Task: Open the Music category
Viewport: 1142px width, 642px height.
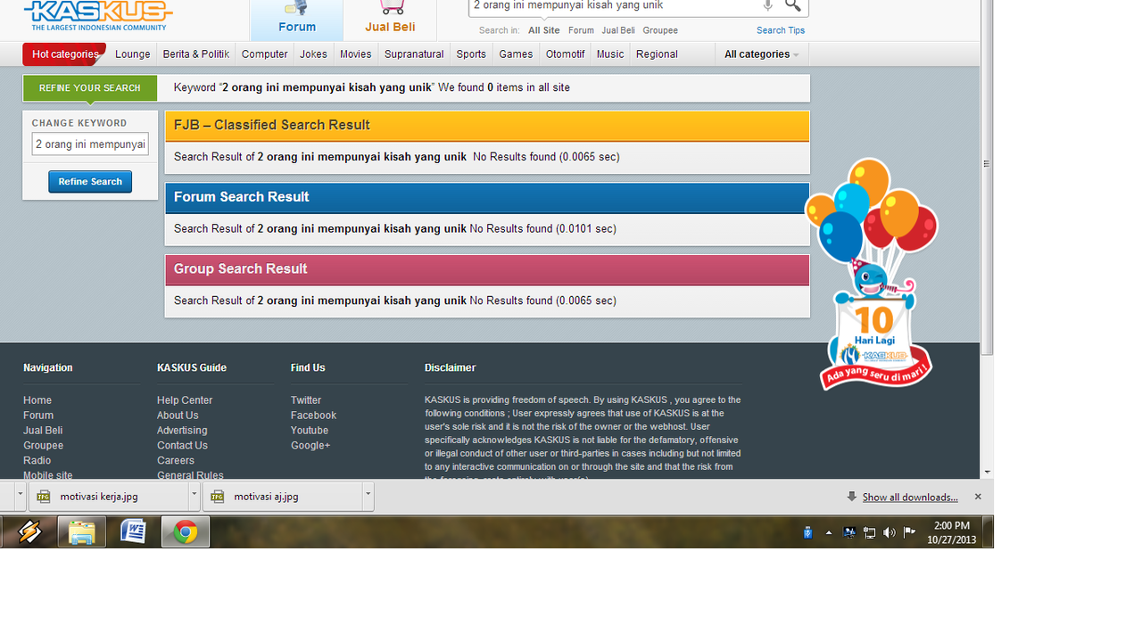Action: pyautogui.click(x=610, y=54)
